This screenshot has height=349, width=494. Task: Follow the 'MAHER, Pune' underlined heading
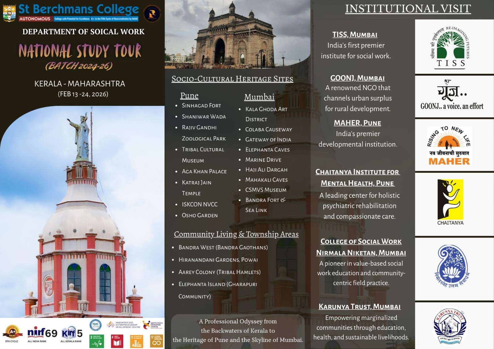point(357,123)
